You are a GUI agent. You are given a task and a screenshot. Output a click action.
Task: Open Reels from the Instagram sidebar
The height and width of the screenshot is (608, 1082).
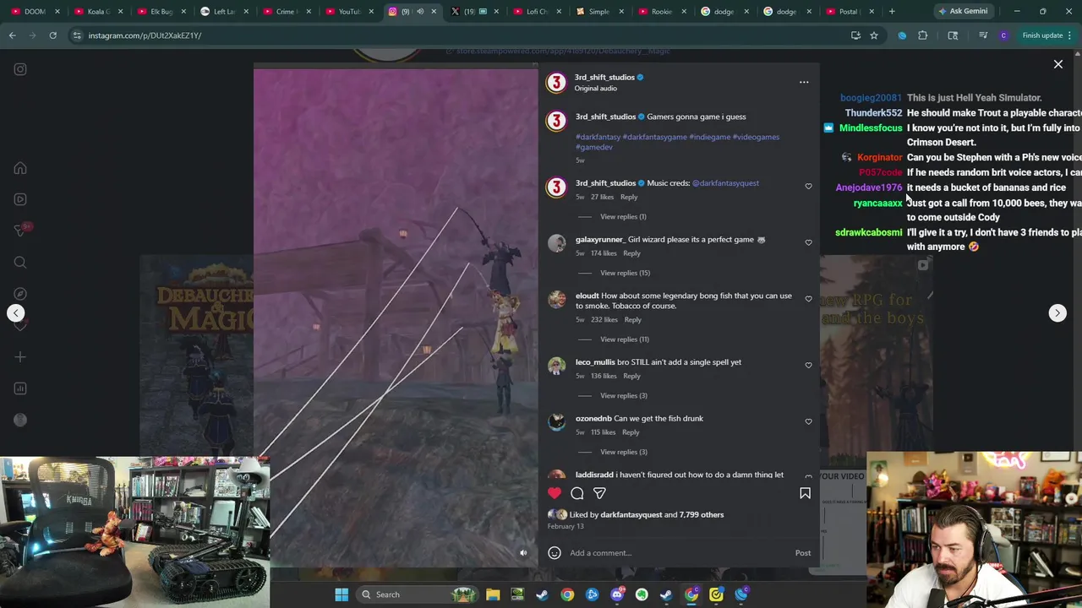[20, 199]
